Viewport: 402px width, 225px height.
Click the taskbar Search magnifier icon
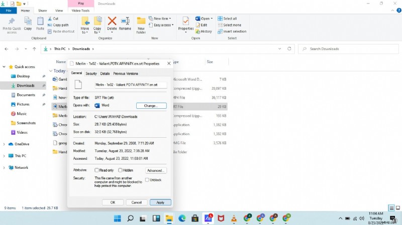(x=130, y=218)
